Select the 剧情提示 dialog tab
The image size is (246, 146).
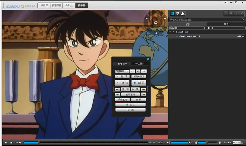click(x=122, y=64)
